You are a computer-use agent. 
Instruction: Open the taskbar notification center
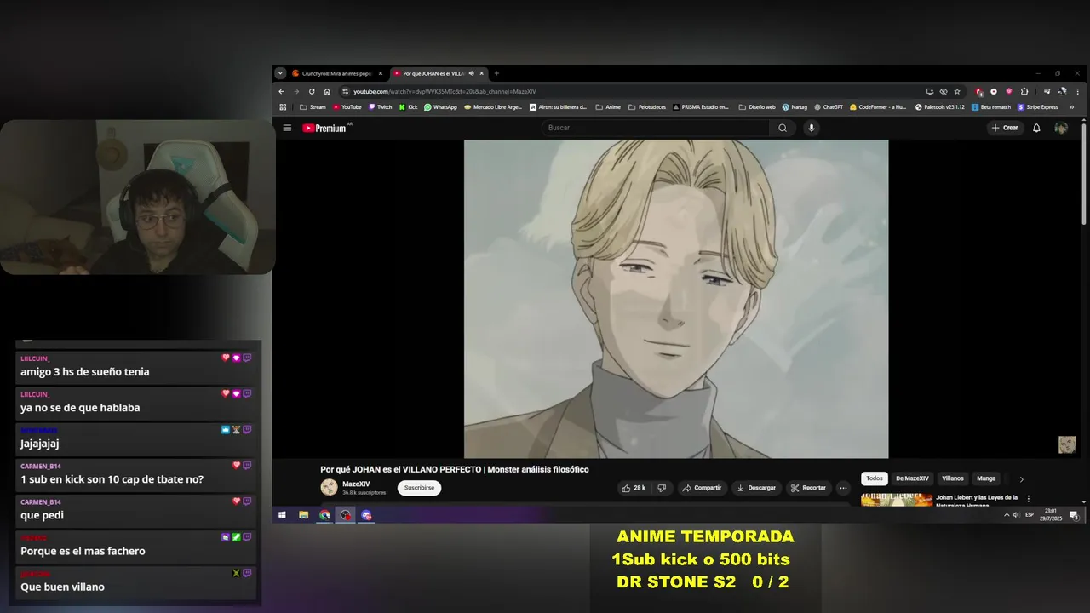[1074, 515]
